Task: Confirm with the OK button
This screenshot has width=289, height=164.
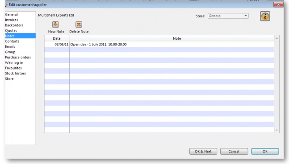Action: (x=265, y=152)
